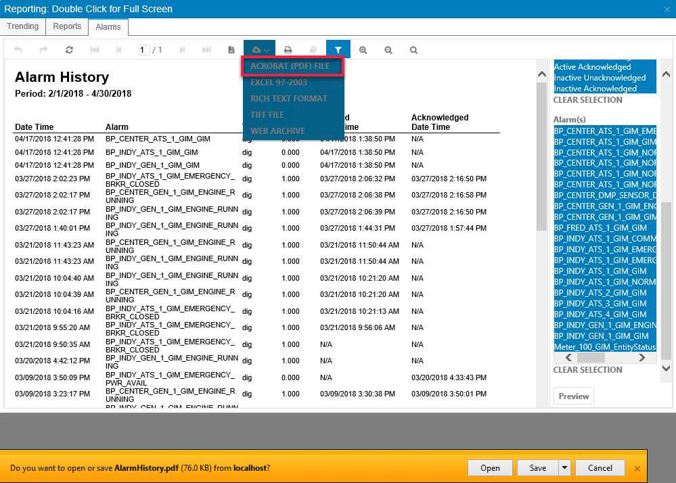
Task: Go to last page icon
Action: coord(206,50)
